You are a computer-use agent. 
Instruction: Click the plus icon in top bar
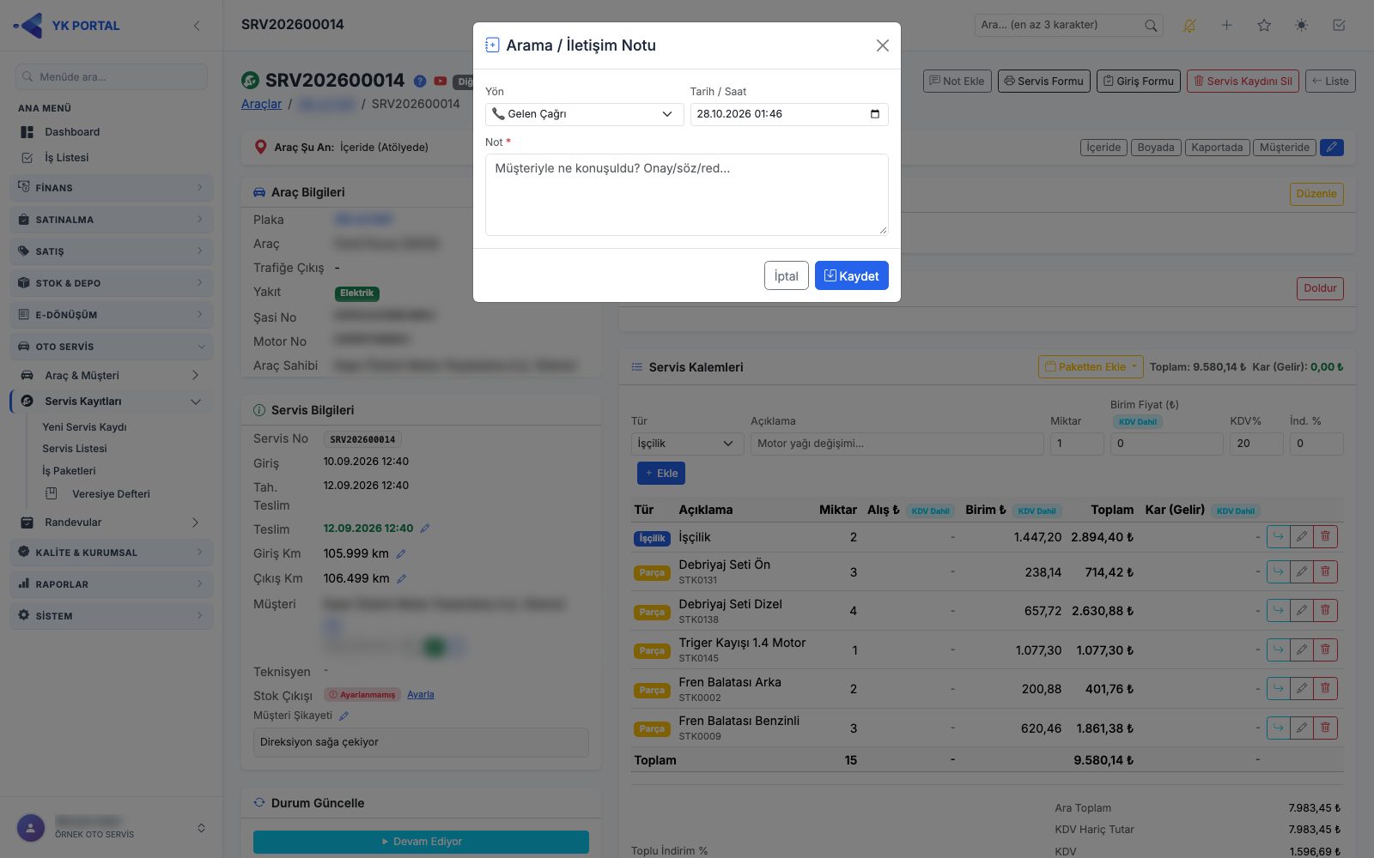[x=1226, y=26]
